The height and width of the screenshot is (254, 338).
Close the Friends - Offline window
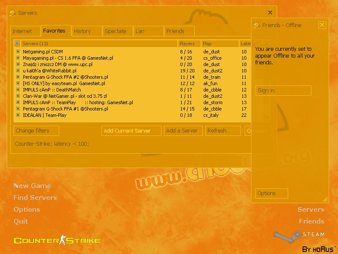(x=322, y=25)
